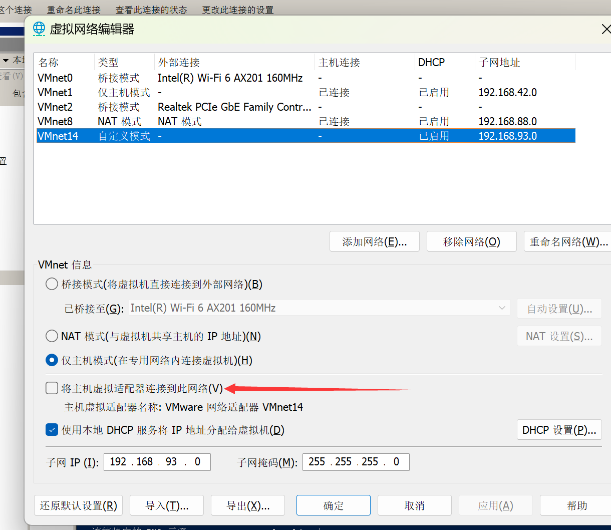
Task: Click 重命名此连接 in the top toolbar
Action: 74,10
